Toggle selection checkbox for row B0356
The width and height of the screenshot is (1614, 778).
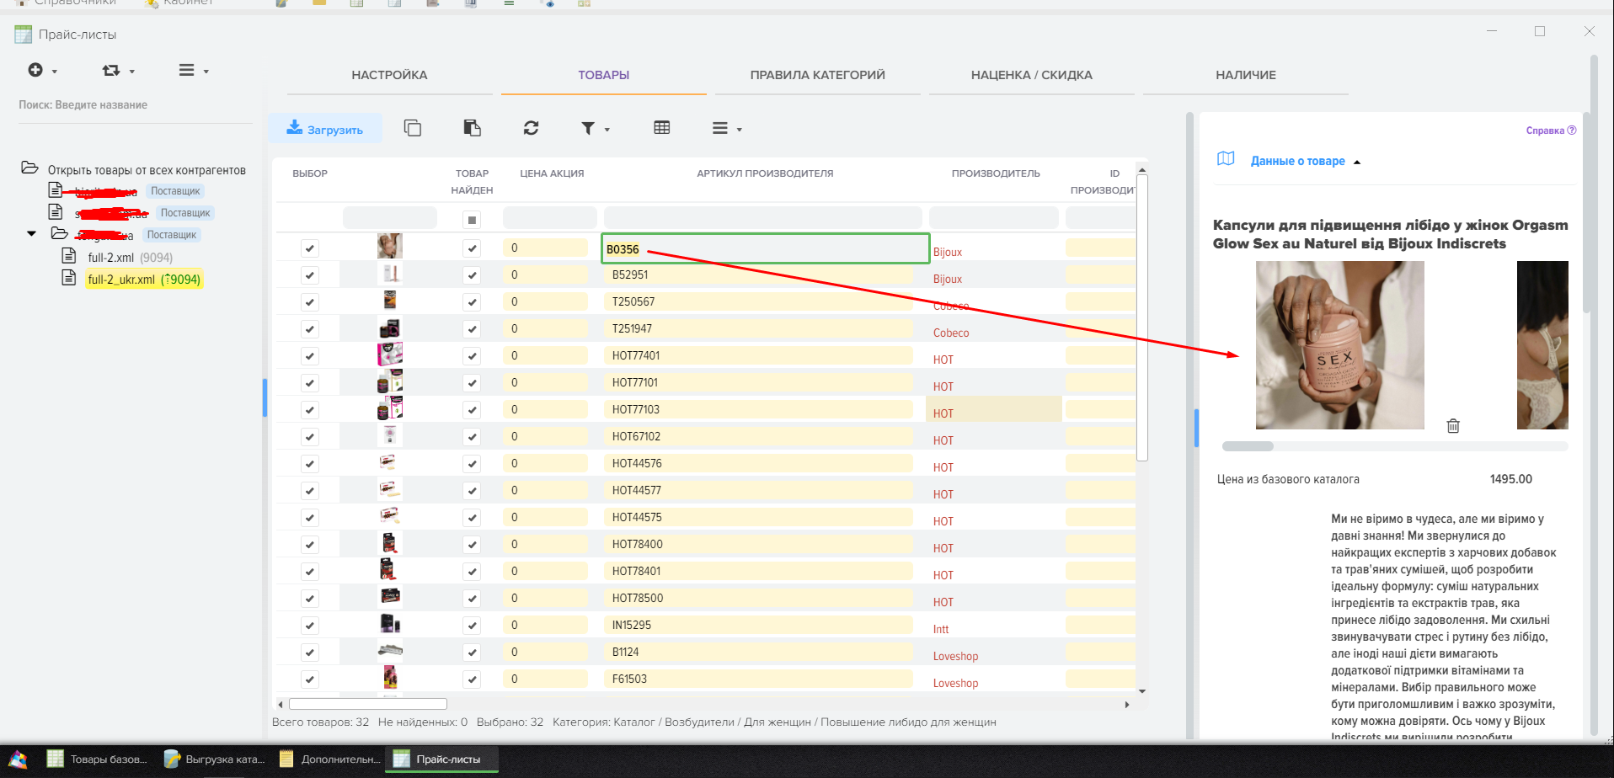click(310, 248)
